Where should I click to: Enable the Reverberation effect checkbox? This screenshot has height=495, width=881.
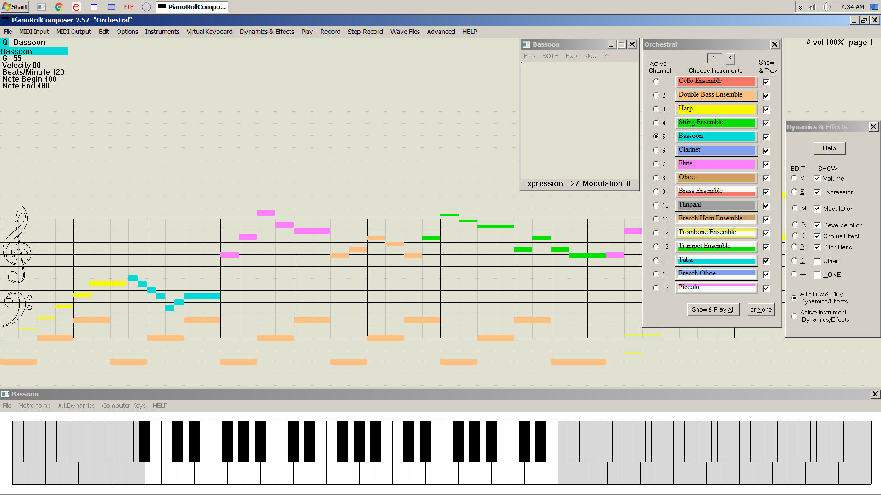coord(816,225)
